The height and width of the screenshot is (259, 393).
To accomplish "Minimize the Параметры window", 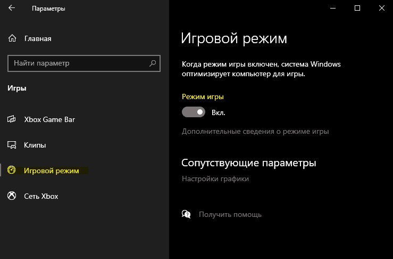I will coord(333,8).
